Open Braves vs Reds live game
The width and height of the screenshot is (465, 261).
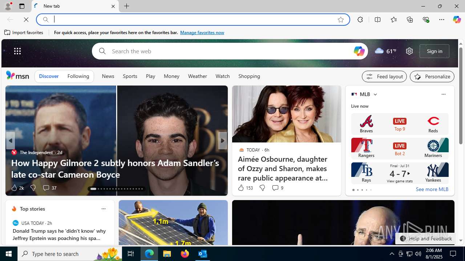pos(400,124)
